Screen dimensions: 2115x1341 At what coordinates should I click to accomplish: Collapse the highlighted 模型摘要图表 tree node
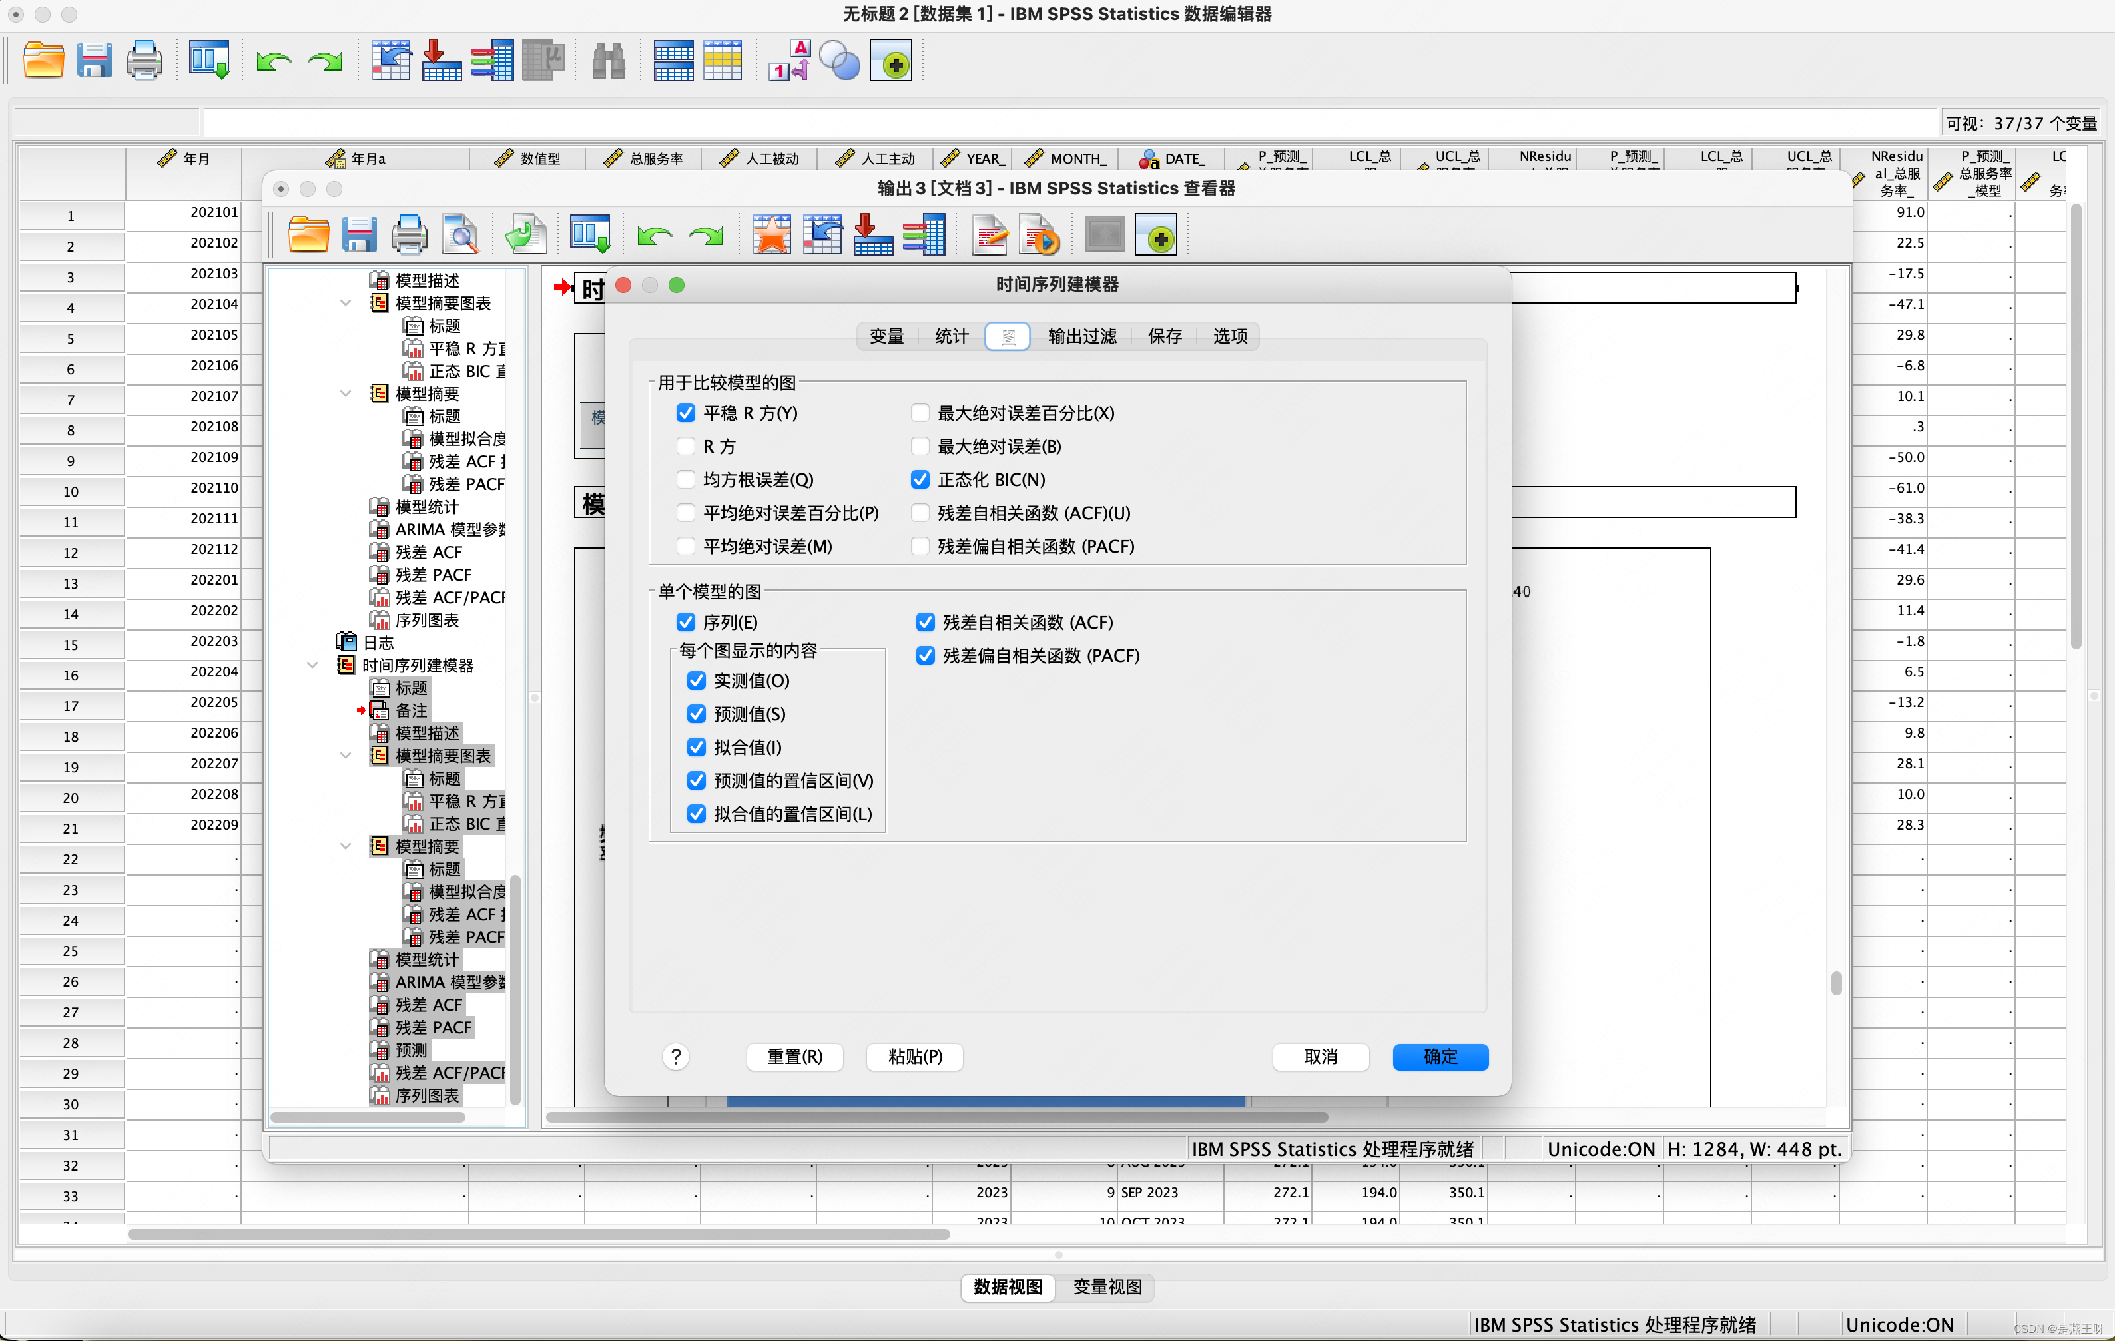345,756
